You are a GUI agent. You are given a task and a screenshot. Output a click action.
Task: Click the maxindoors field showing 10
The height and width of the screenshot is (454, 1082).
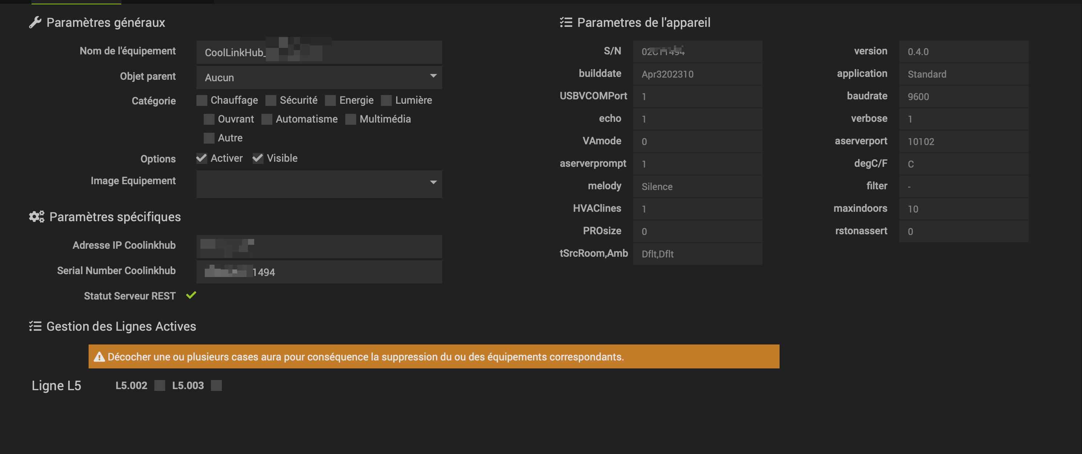[x=964, y=209]
